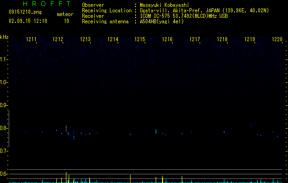The width and height of the screenshot is (288, 183).
Task: Click the yellow power spike before 1215
Action: [x=130, y=179]
